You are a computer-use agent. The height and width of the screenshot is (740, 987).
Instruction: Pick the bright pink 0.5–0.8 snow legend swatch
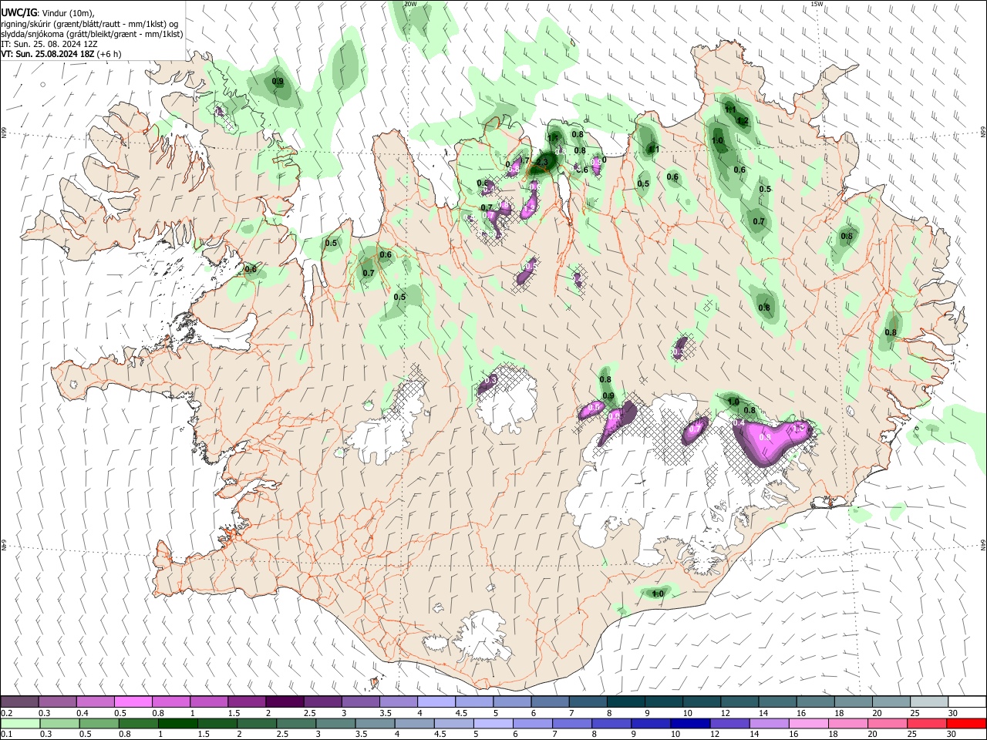[x=133, y=701]
